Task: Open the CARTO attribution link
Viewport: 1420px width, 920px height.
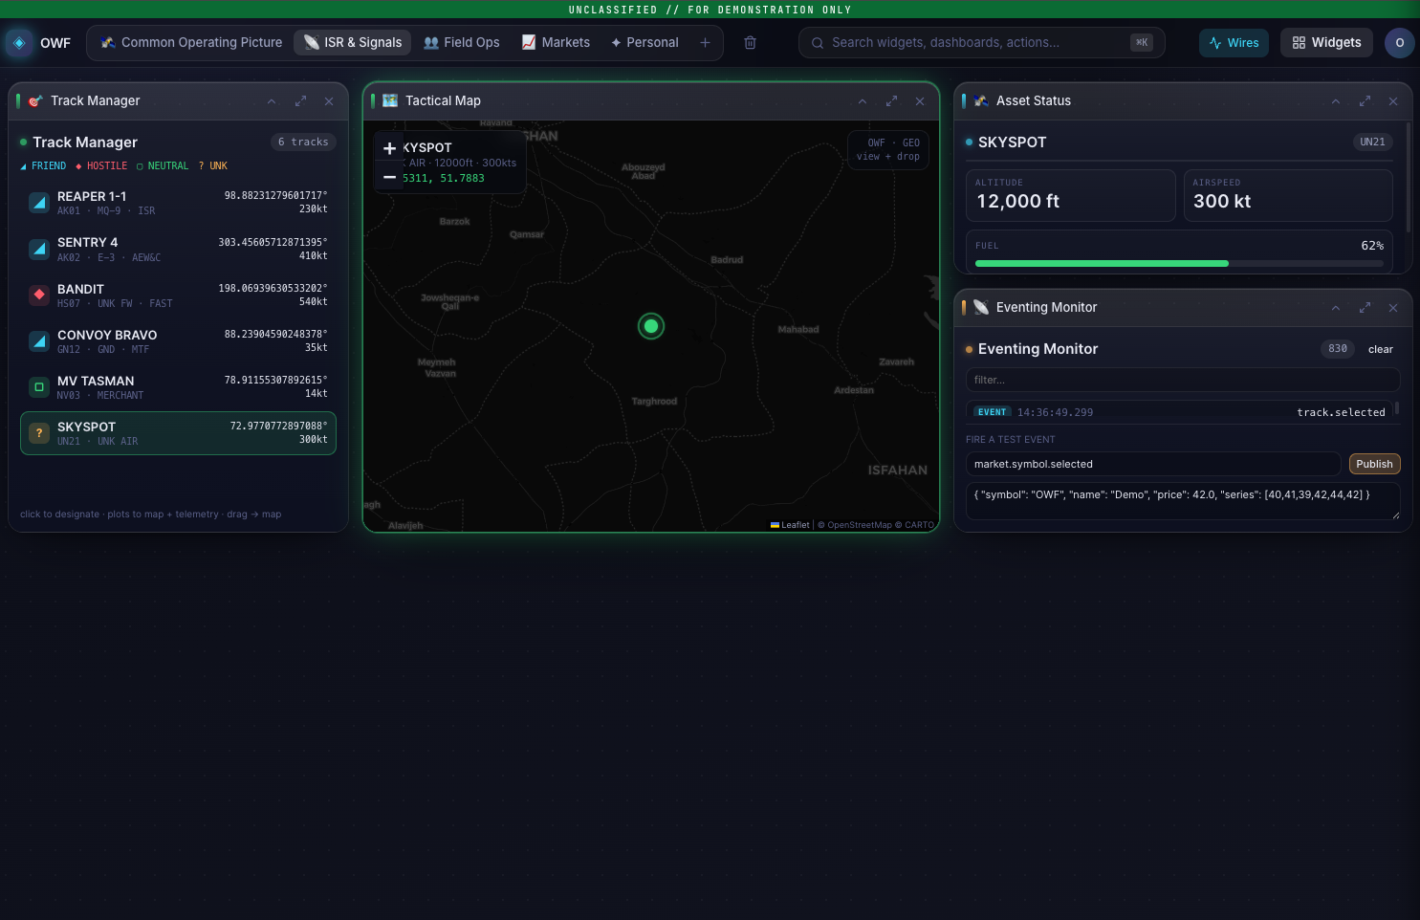Action: 919,525
